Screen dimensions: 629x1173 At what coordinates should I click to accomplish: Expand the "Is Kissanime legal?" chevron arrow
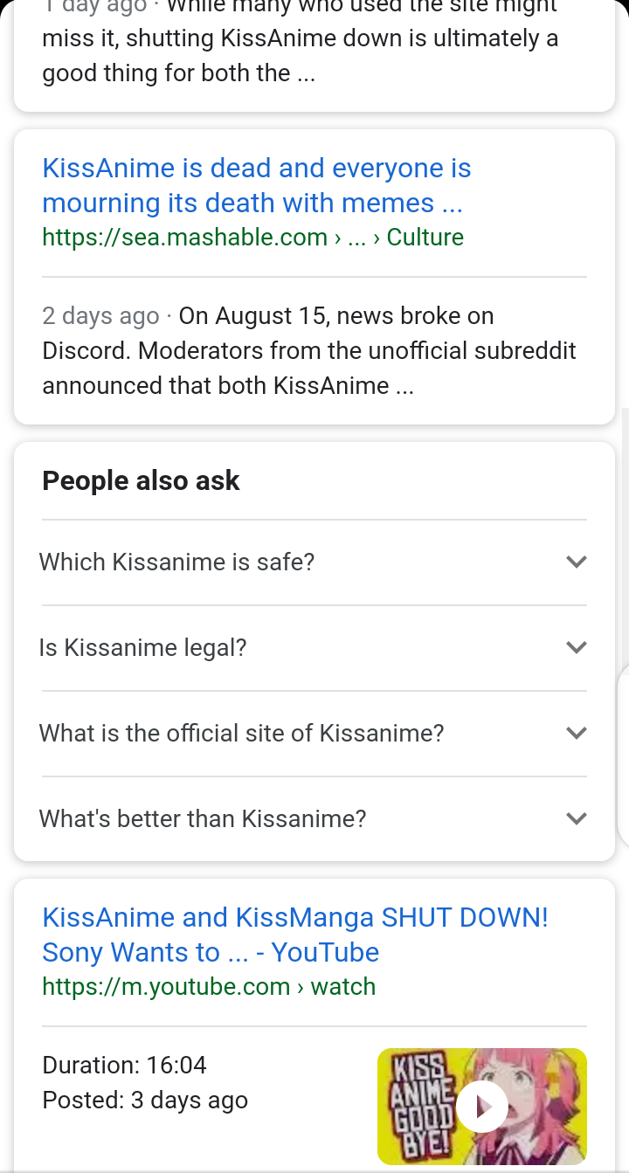[x=576, y=647]
